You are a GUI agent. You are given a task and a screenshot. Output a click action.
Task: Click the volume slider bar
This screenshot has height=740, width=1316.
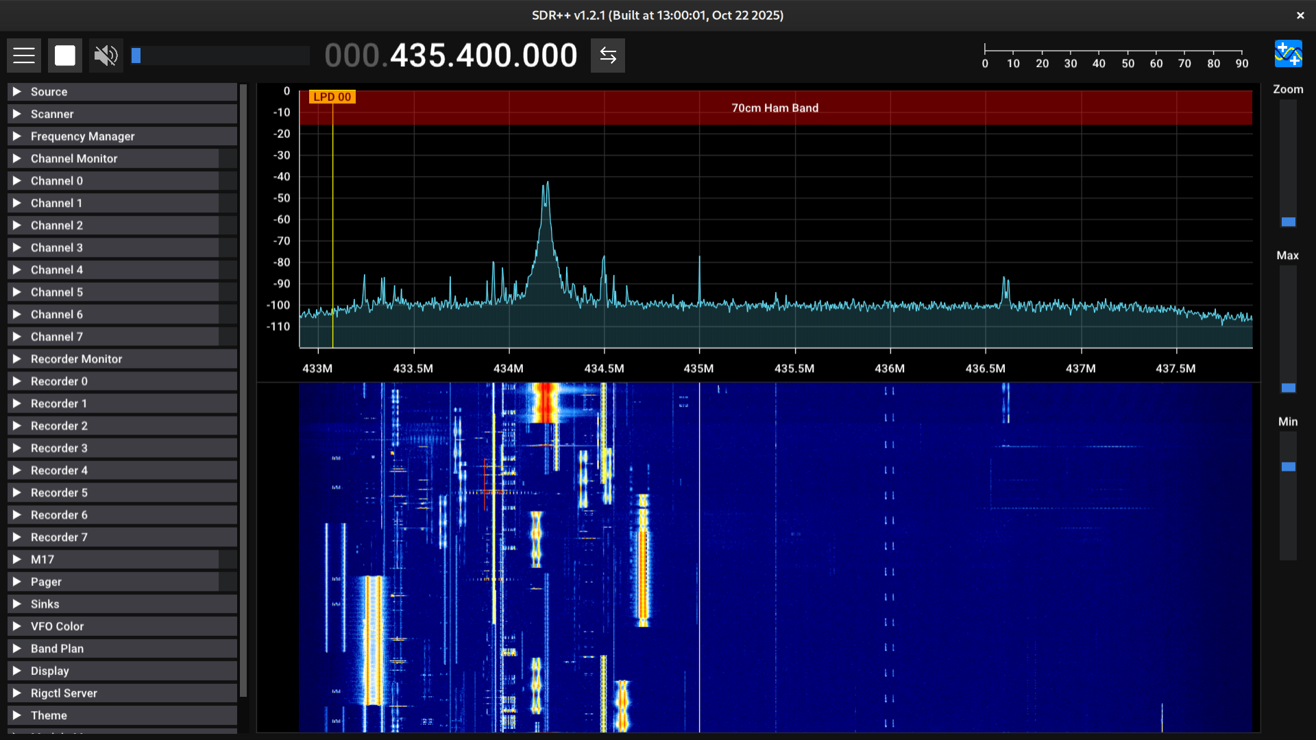click(219, 56)
